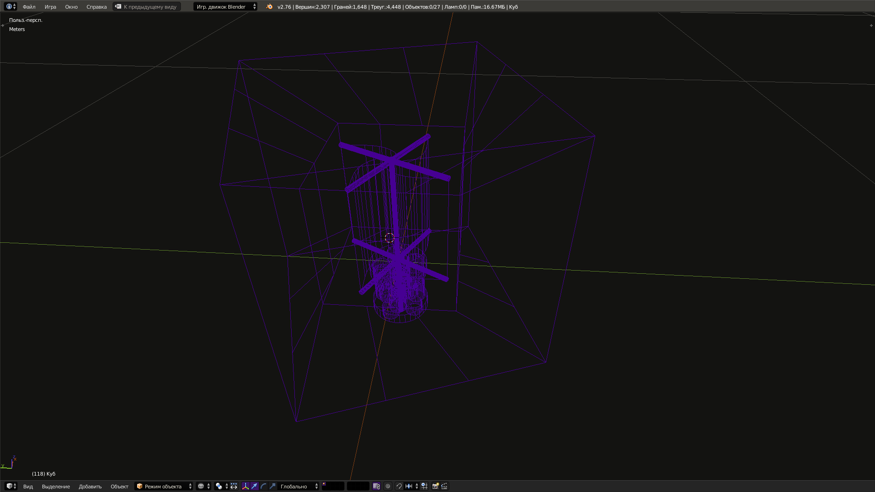
Task: Open the Добавить menu
Action: pos(90,486)
